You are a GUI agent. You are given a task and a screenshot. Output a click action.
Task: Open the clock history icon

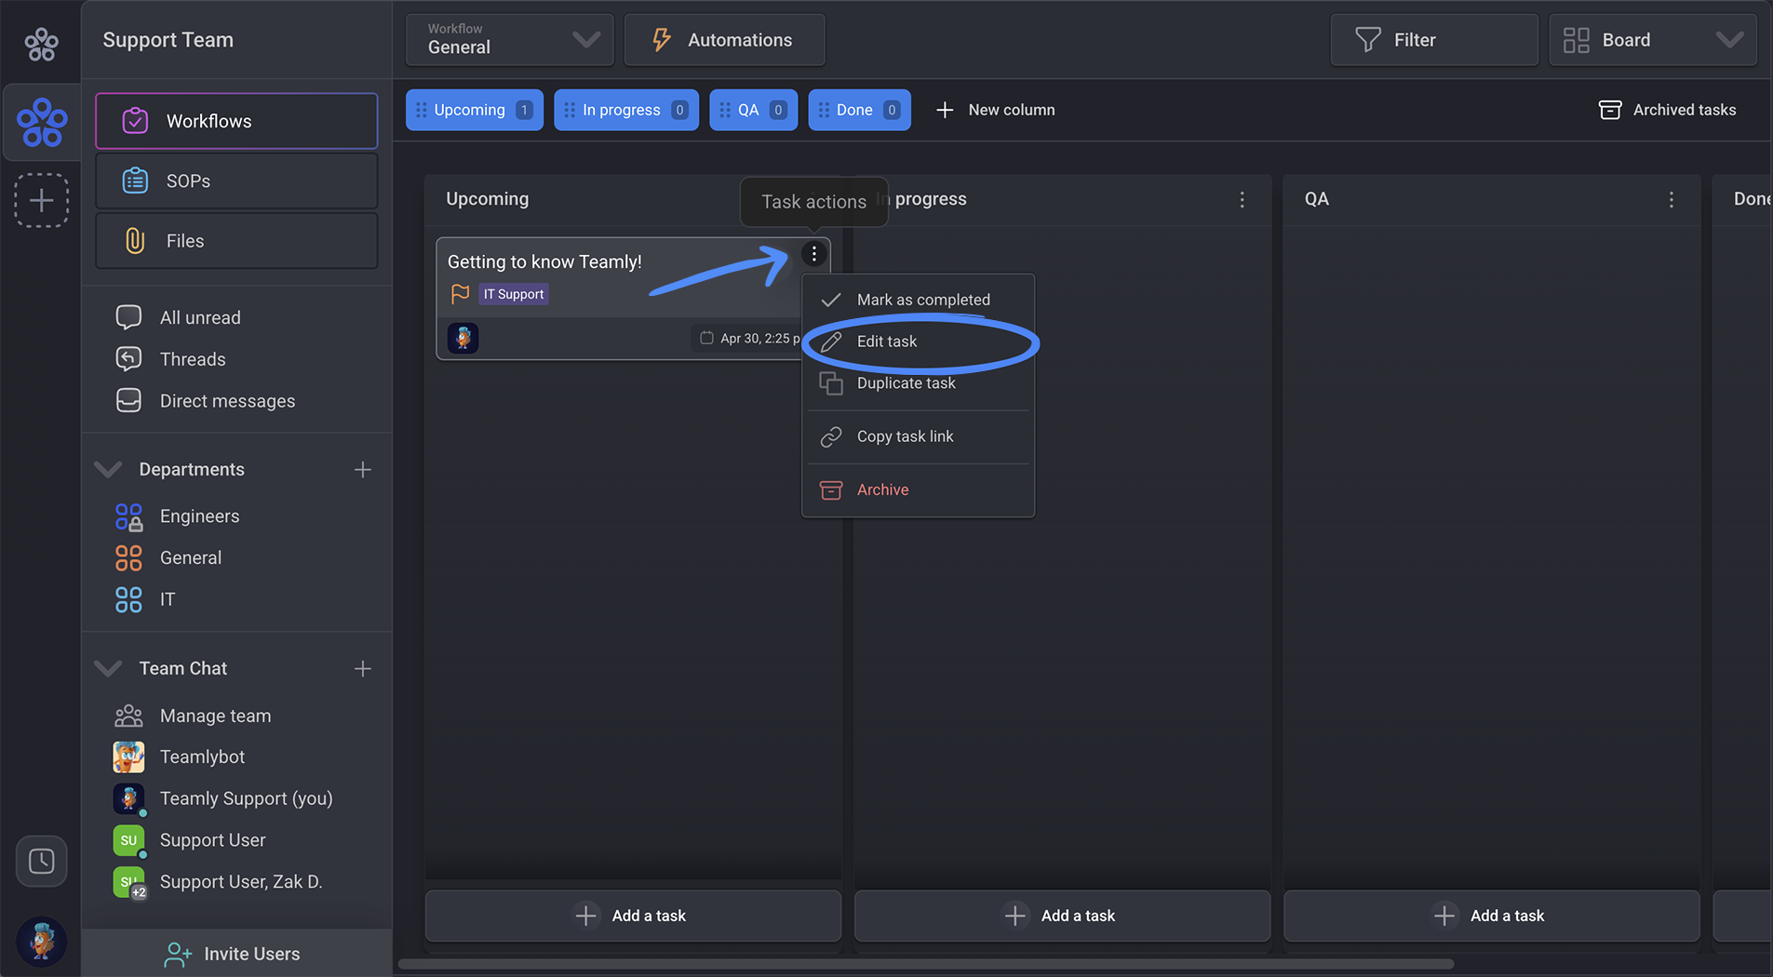[42, 861]
